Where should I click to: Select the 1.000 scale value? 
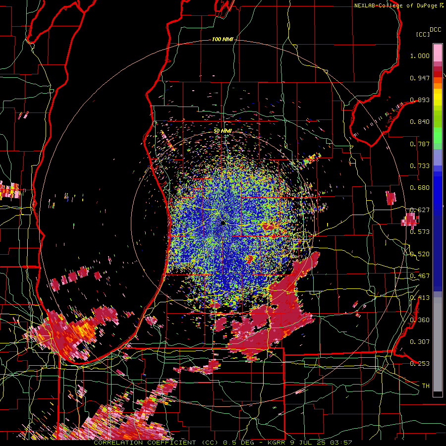[420, 56]
